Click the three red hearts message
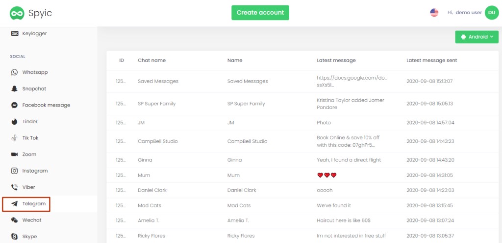The width and height of the screenshot is (502, 243). (x=327, y=176)
